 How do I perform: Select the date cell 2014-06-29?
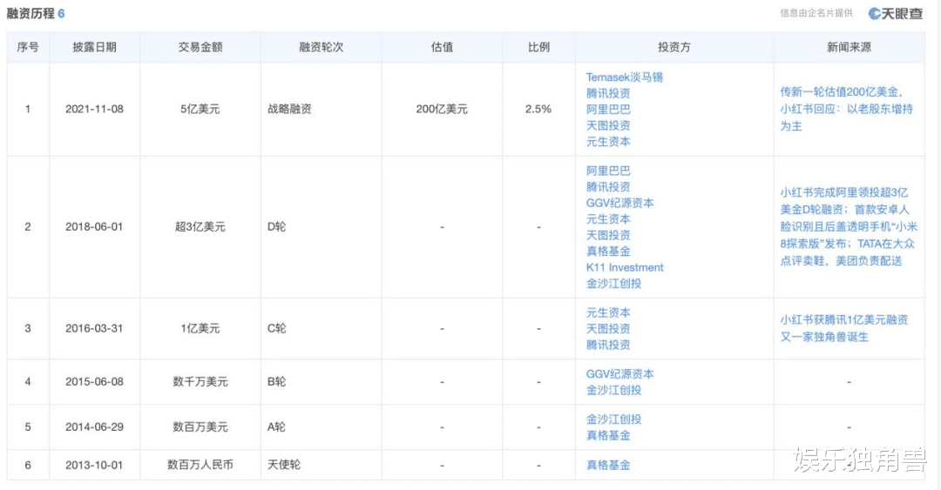[x=94, y=427]
